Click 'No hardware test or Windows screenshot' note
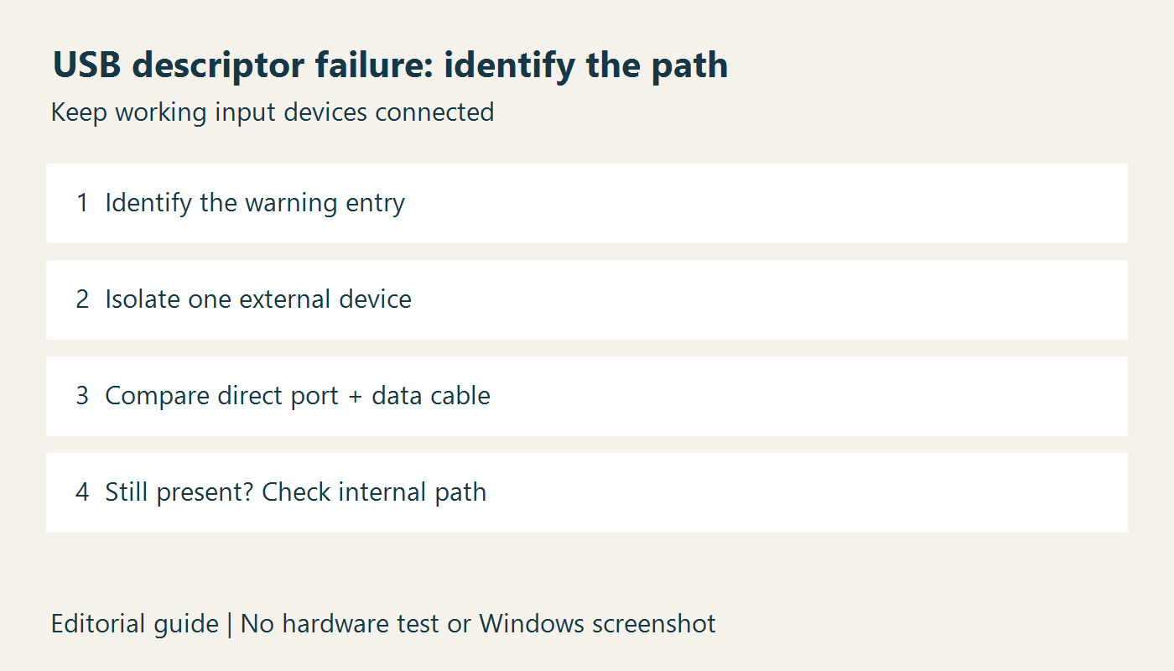Image resolution: width=1174 pixels, height=671 pixels. click(478, 624)
